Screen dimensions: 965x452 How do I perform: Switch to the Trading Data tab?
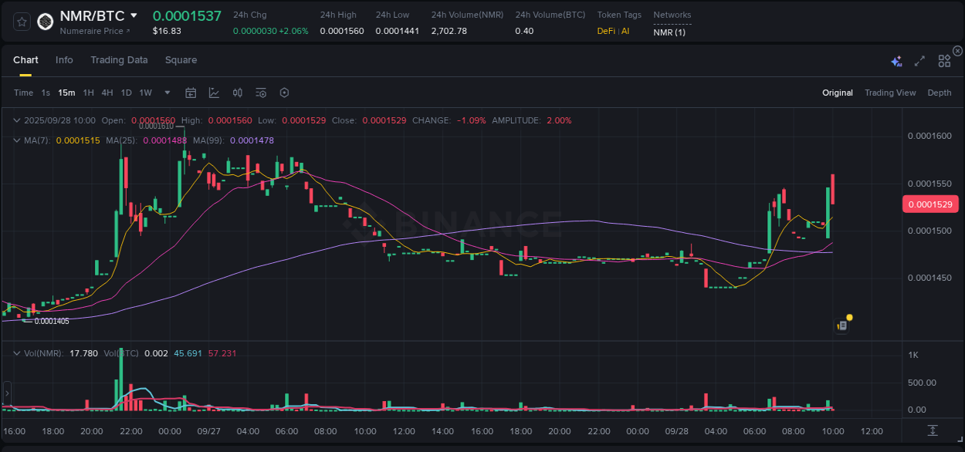pyautogui.click(x=119, y=59)
